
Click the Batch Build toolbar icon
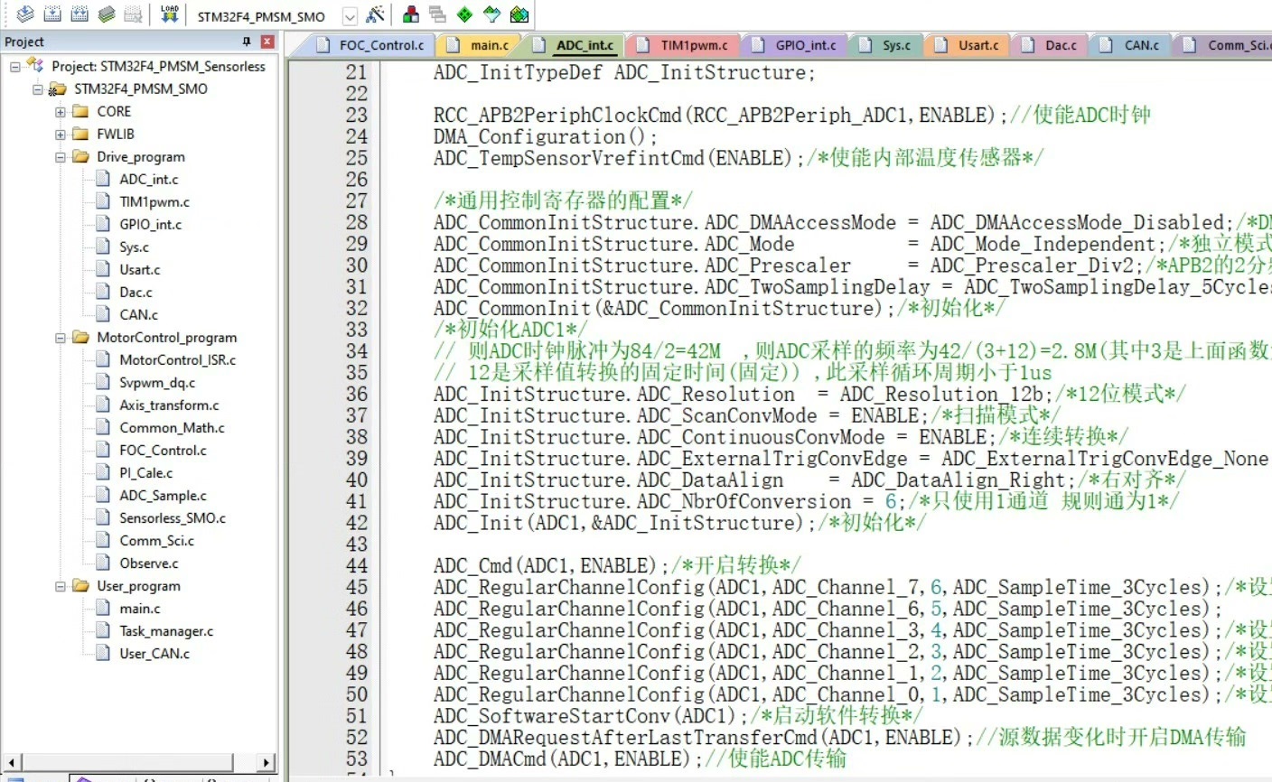(107, 14)
